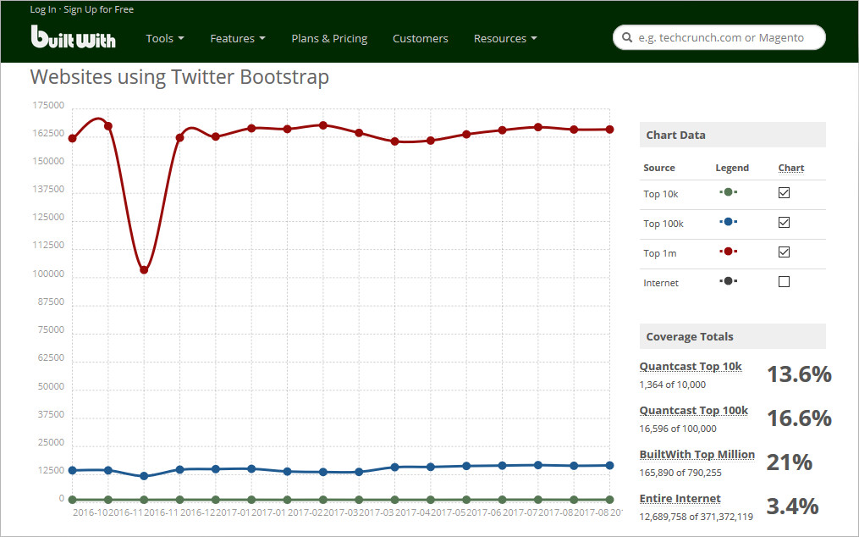Open the BuiltWith Top Million link
Screen dimensions: 859x537
[x=697, y=454]
